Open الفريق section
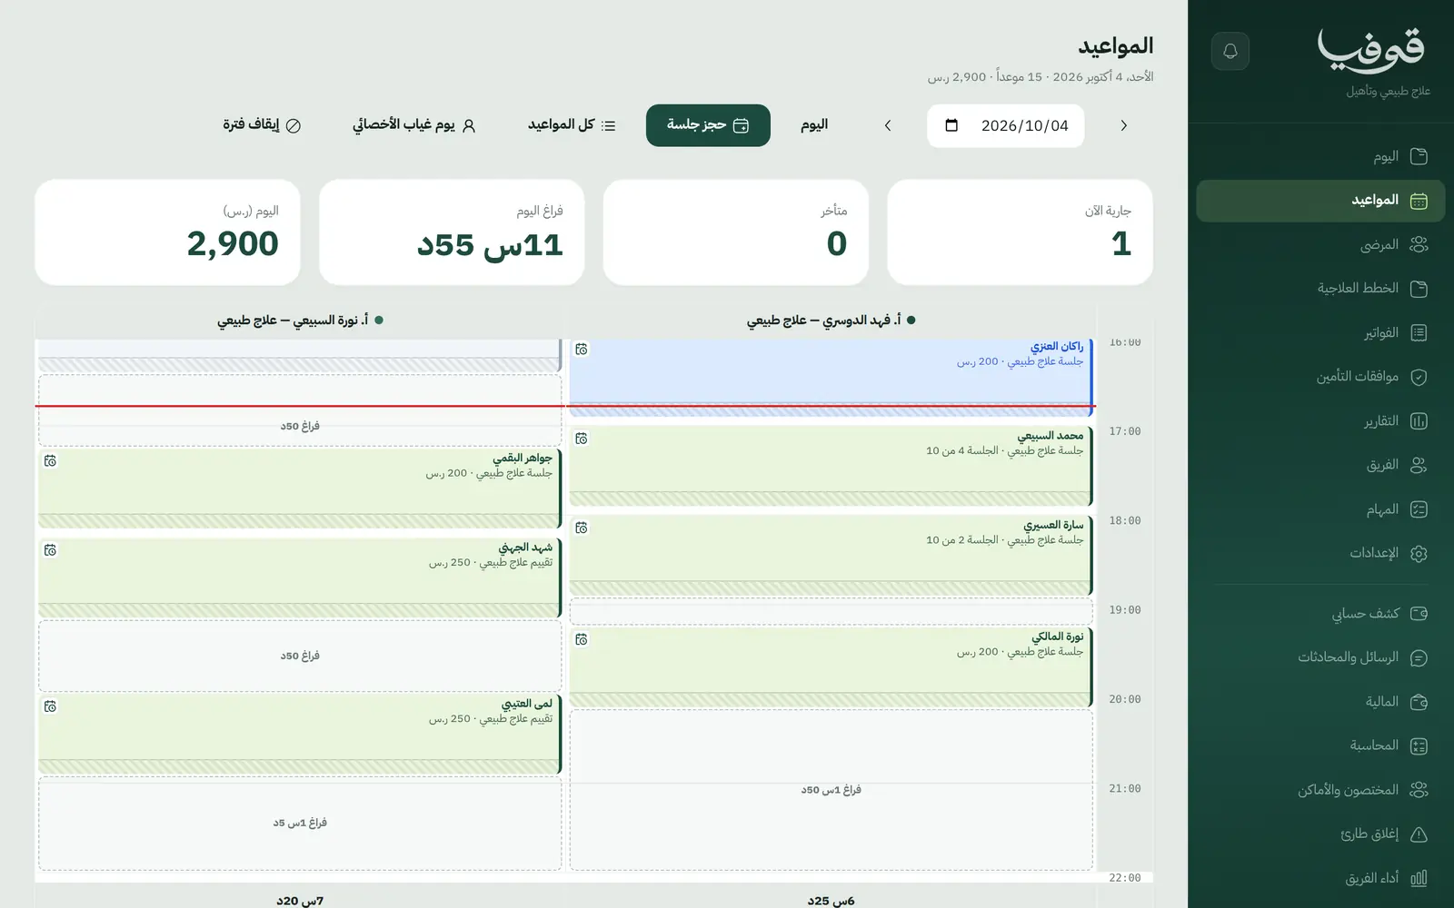The image size is (1454, 908). pyautogui.click(x=1320, y=465)
